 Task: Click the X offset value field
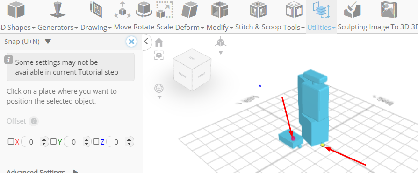35,142
